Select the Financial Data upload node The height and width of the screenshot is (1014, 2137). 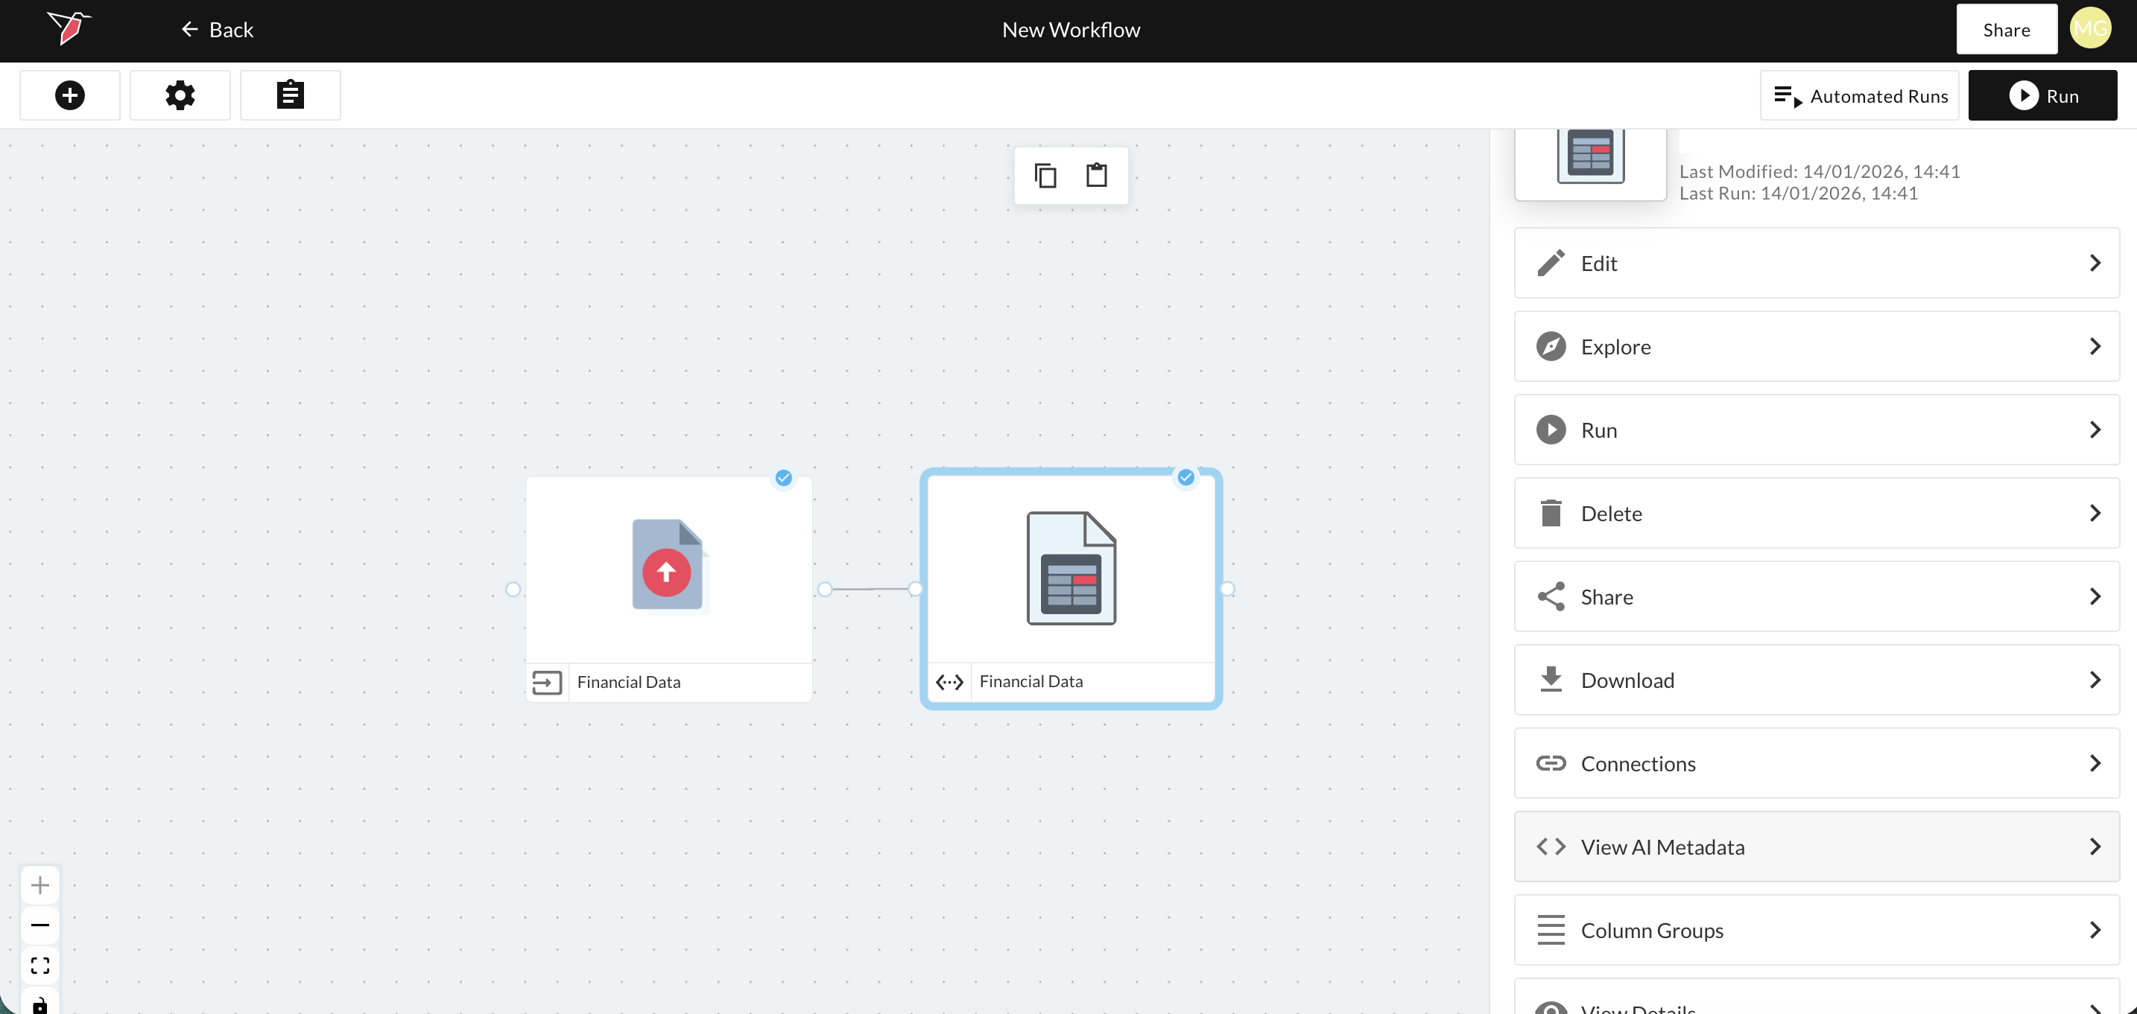[668, 572]
